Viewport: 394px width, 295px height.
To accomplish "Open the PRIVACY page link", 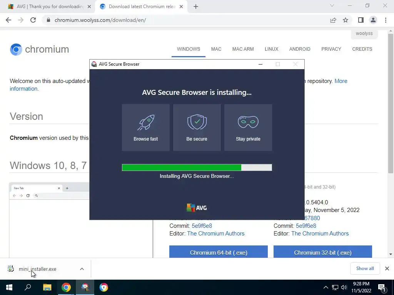I will pyautogui.click(x=331, y=49).
